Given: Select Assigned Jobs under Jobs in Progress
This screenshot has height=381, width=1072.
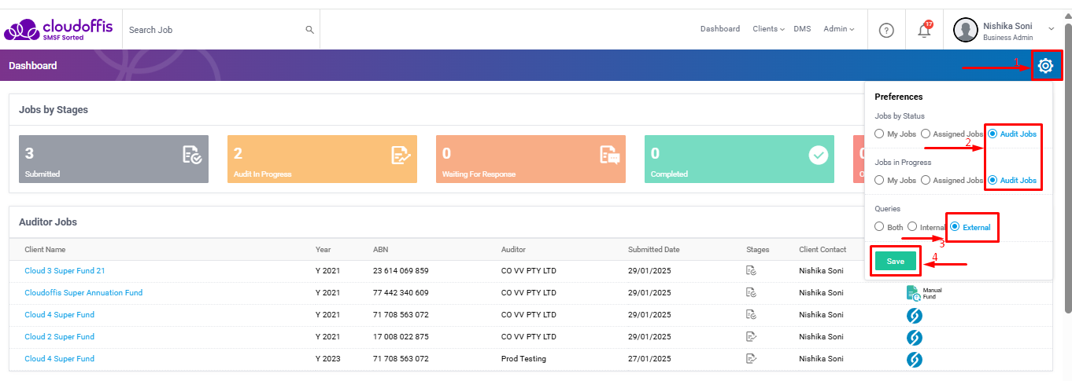Looking at the screenshot, I should (926, 181).
